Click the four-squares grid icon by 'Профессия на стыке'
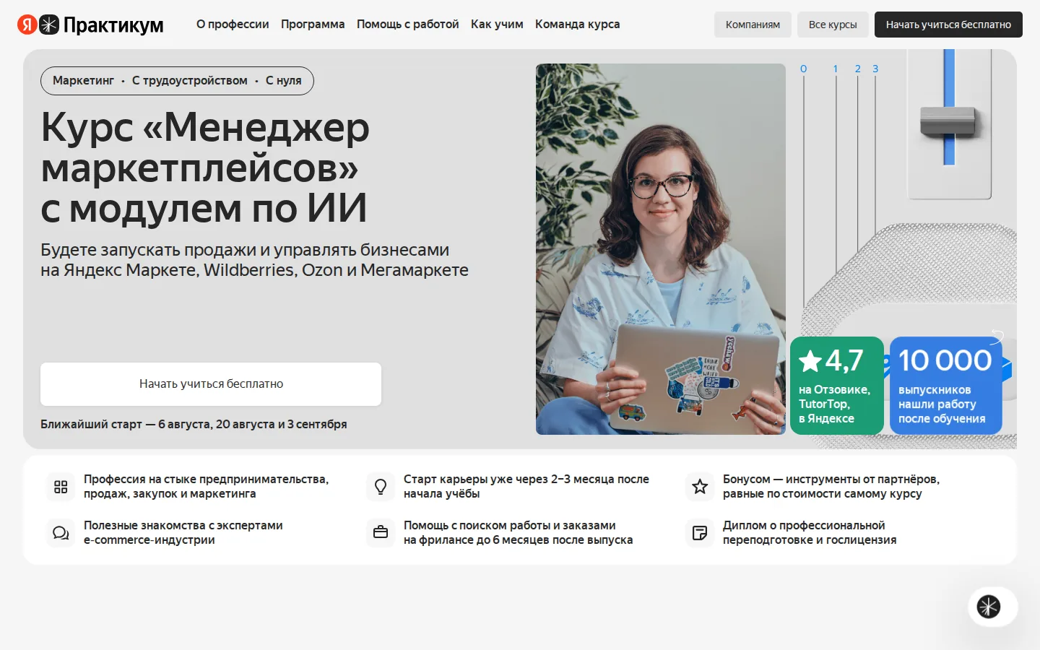 (61, 487)
